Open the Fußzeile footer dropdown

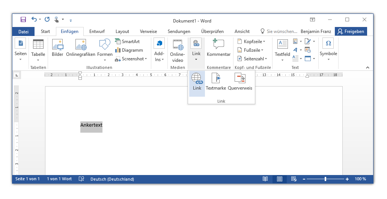pos(250,50)
